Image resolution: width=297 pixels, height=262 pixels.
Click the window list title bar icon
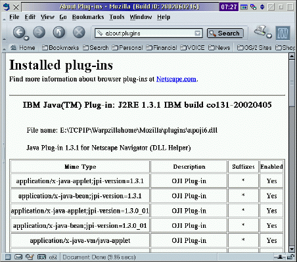[244, 7]
